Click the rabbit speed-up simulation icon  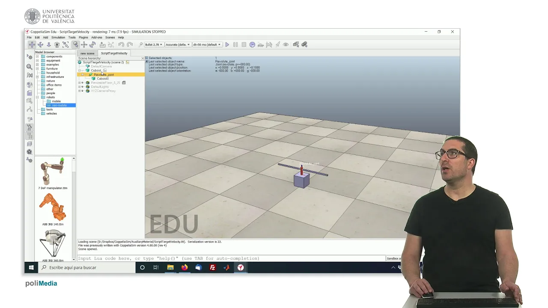point(269,44)
